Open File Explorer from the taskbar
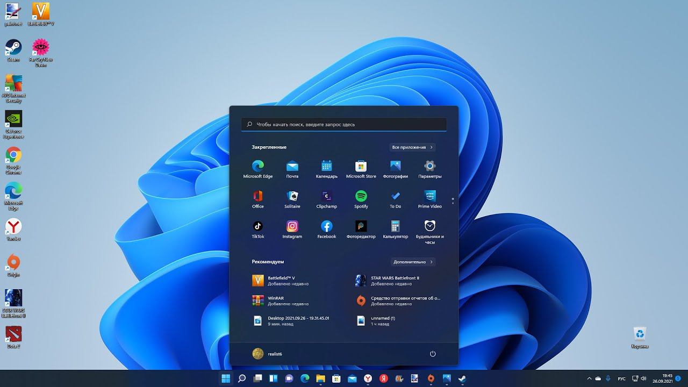The image size is (688, 387). [320, 378]
